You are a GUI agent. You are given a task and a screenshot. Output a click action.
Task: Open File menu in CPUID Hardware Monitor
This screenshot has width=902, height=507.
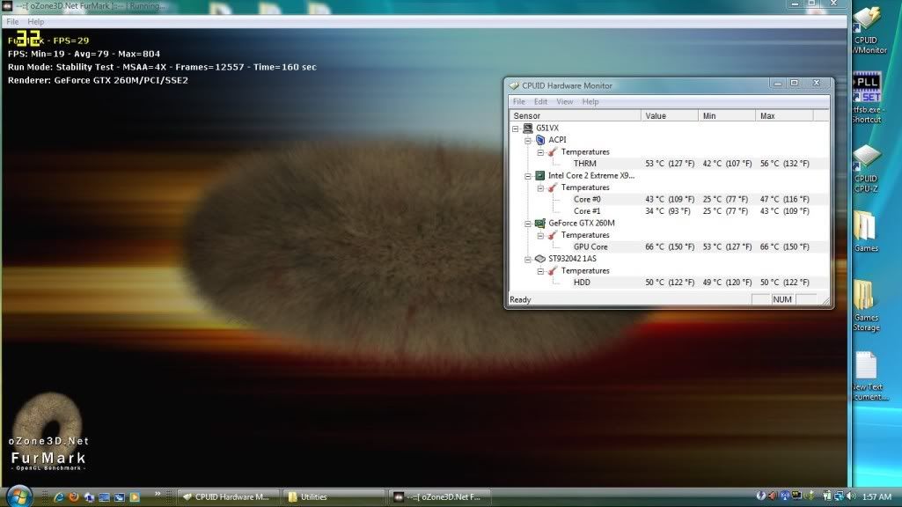[519, 102]
